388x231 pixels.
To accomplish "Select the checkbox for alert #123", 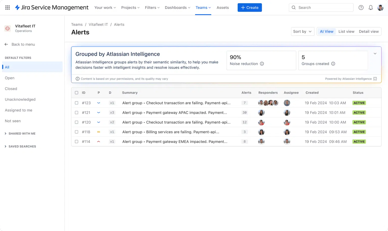I will [77, 103].
